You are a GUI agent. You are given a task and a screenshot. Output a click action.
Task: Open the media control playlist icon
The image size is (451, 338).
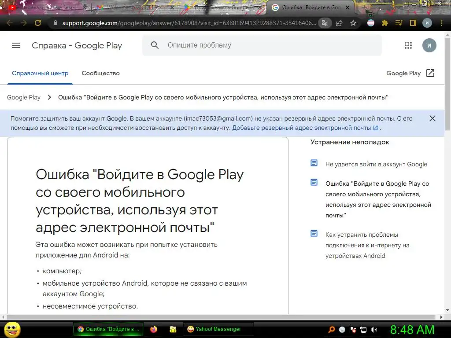399,23
